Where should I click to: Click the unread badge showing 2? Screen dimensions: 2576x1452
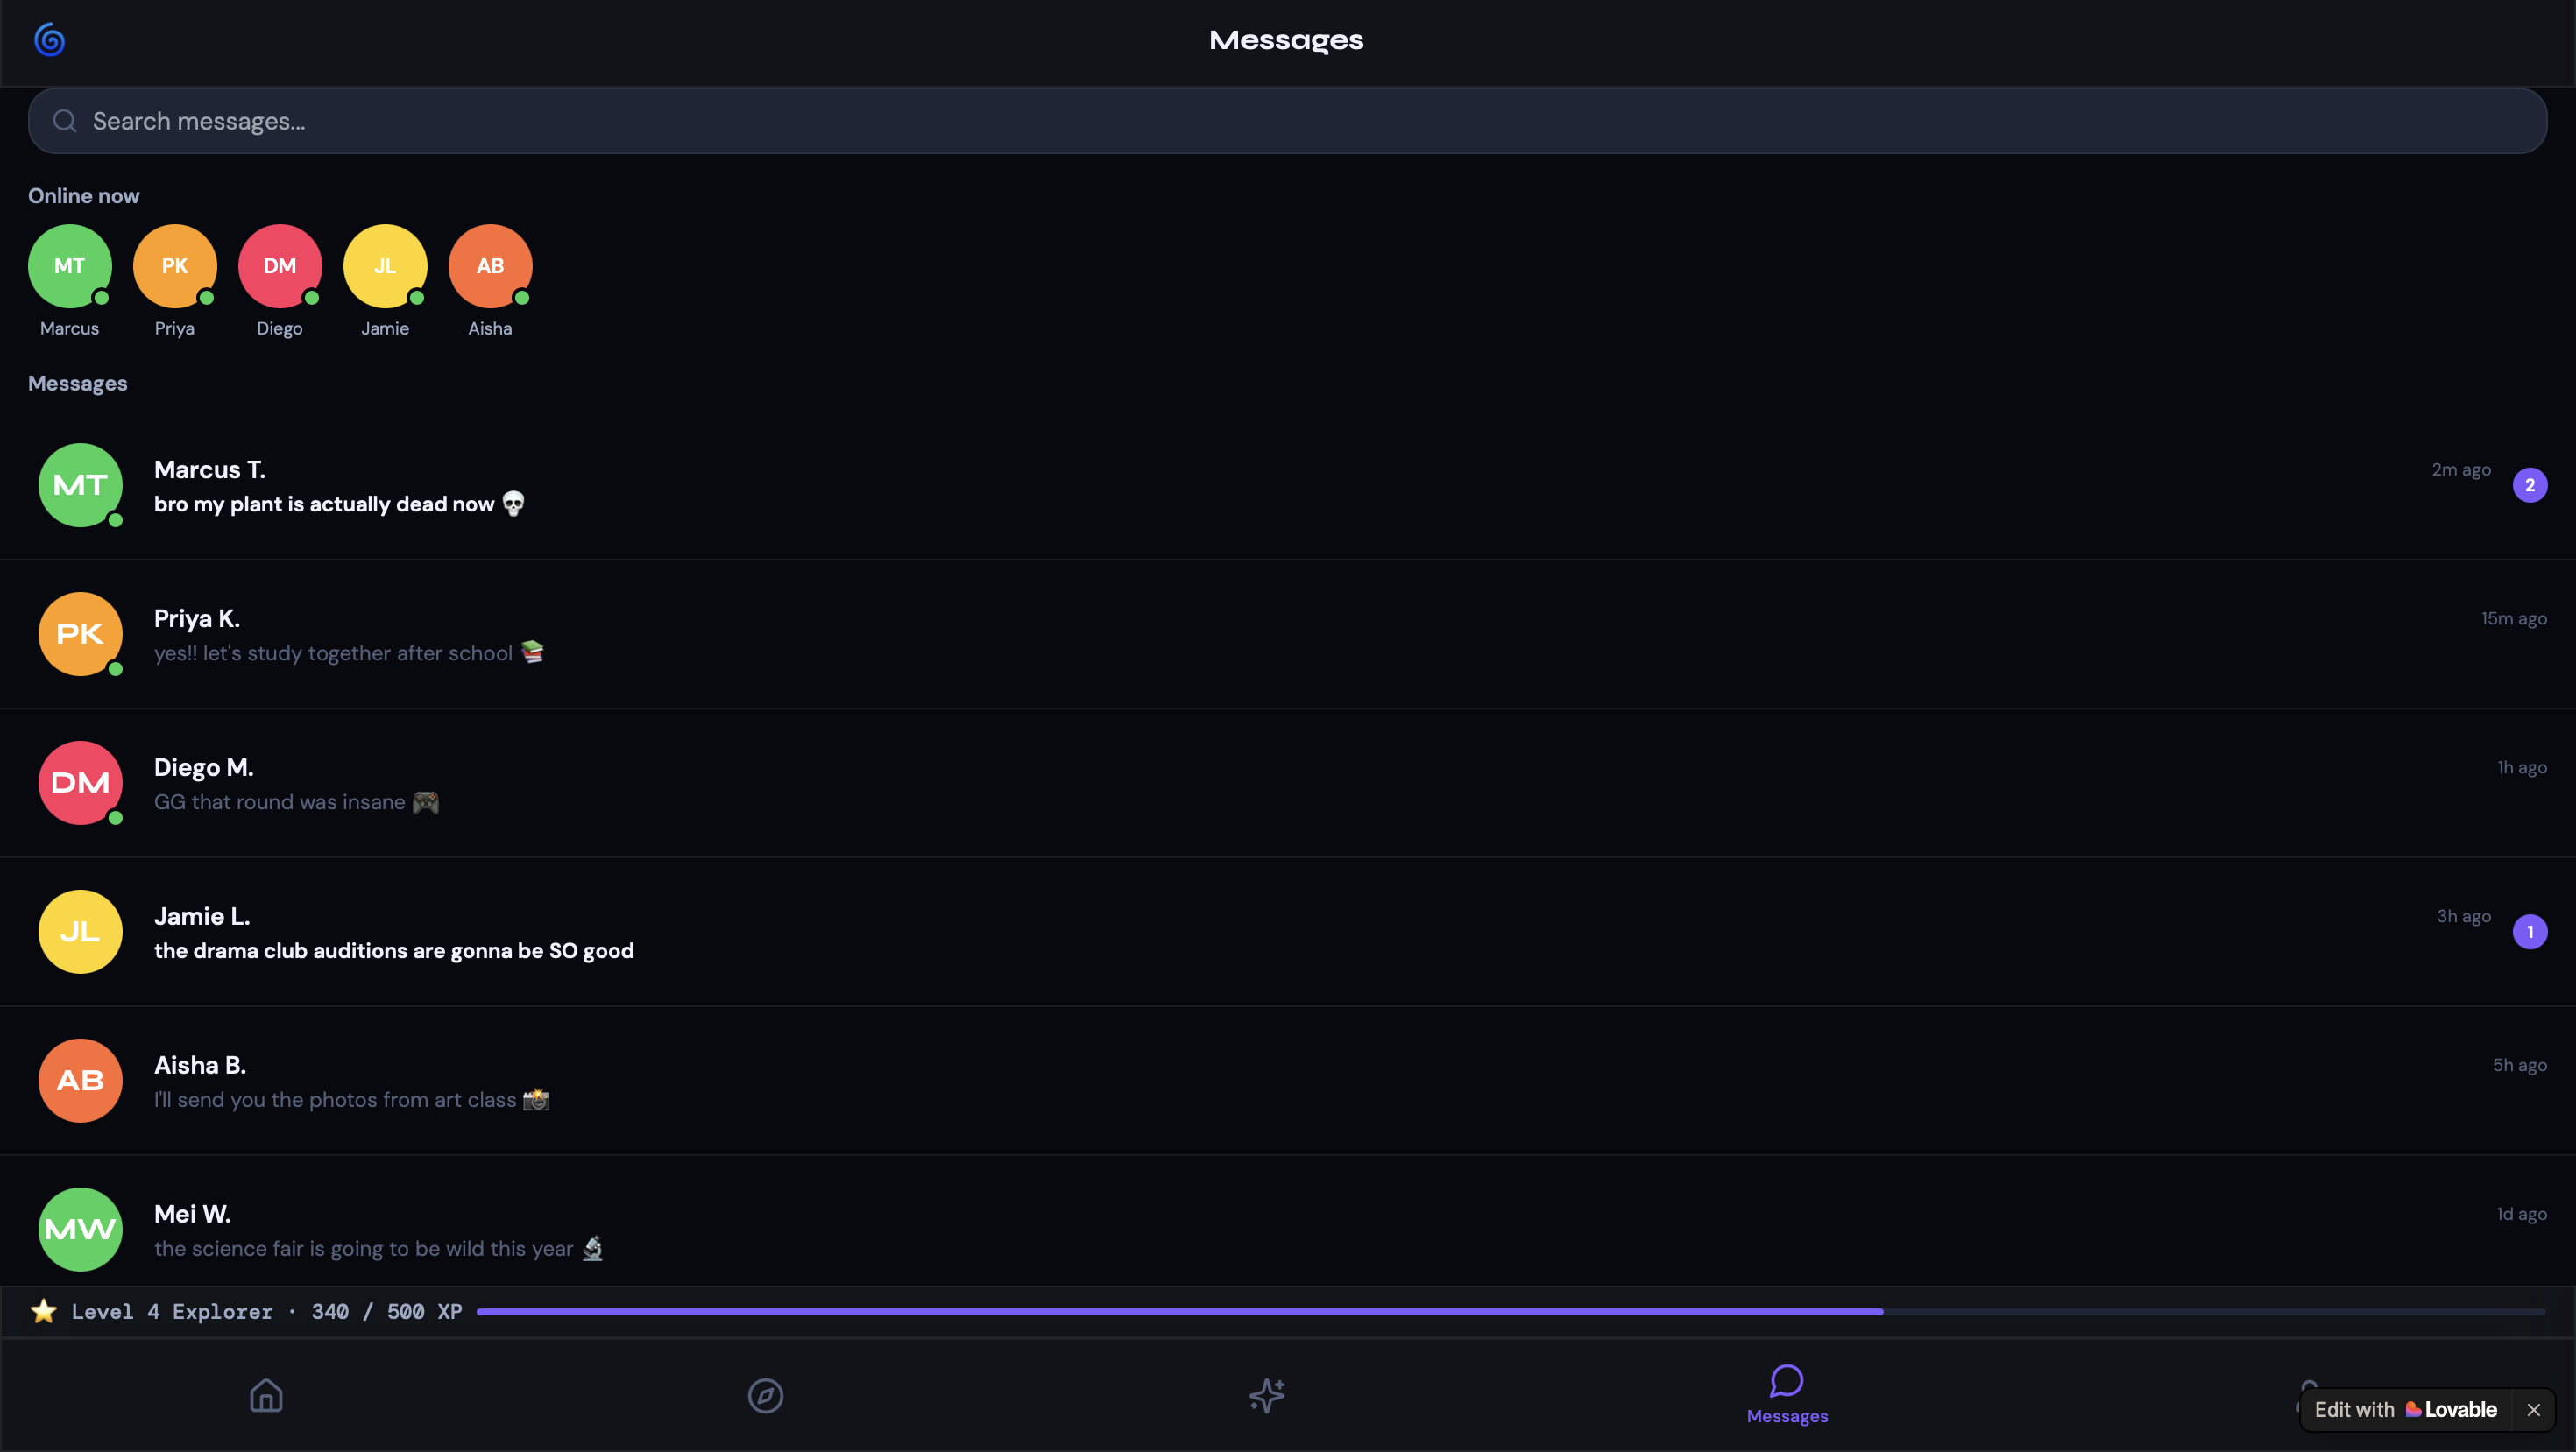(x=2529, y=486)
